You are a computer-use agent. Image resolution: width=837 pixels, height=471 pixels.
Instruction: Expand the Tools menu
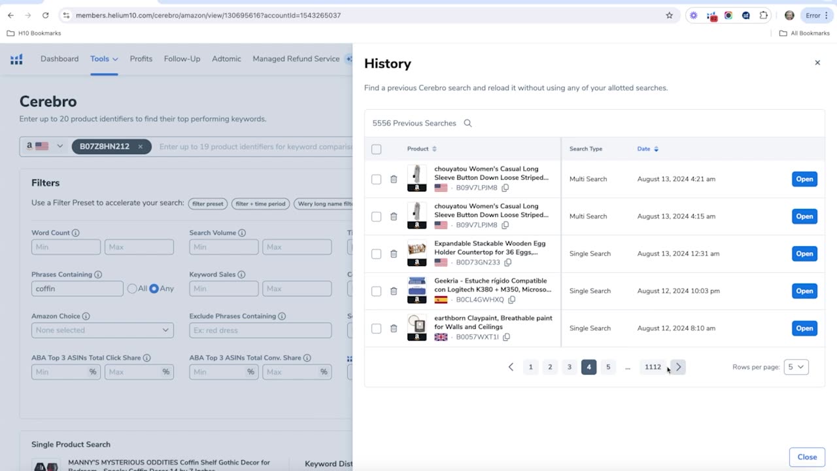click(x=104, y=59)
